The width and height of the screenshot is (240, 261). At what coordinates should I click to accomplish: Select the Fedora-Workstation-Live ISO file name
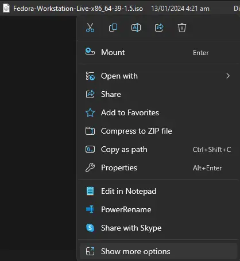tap(78, 9)
